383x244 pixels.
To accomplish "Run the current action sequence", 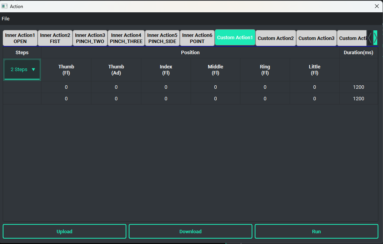I will click(x=316, y=231).
